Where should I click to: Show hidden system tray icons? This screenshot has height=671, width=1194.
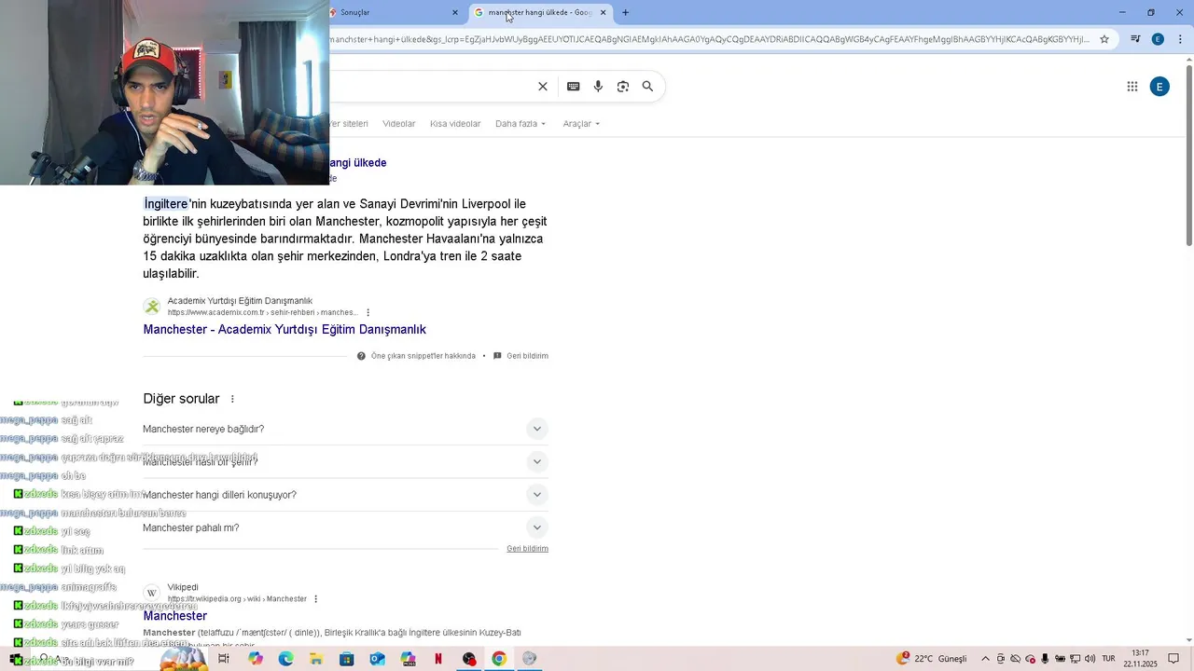tap(985, 659)
